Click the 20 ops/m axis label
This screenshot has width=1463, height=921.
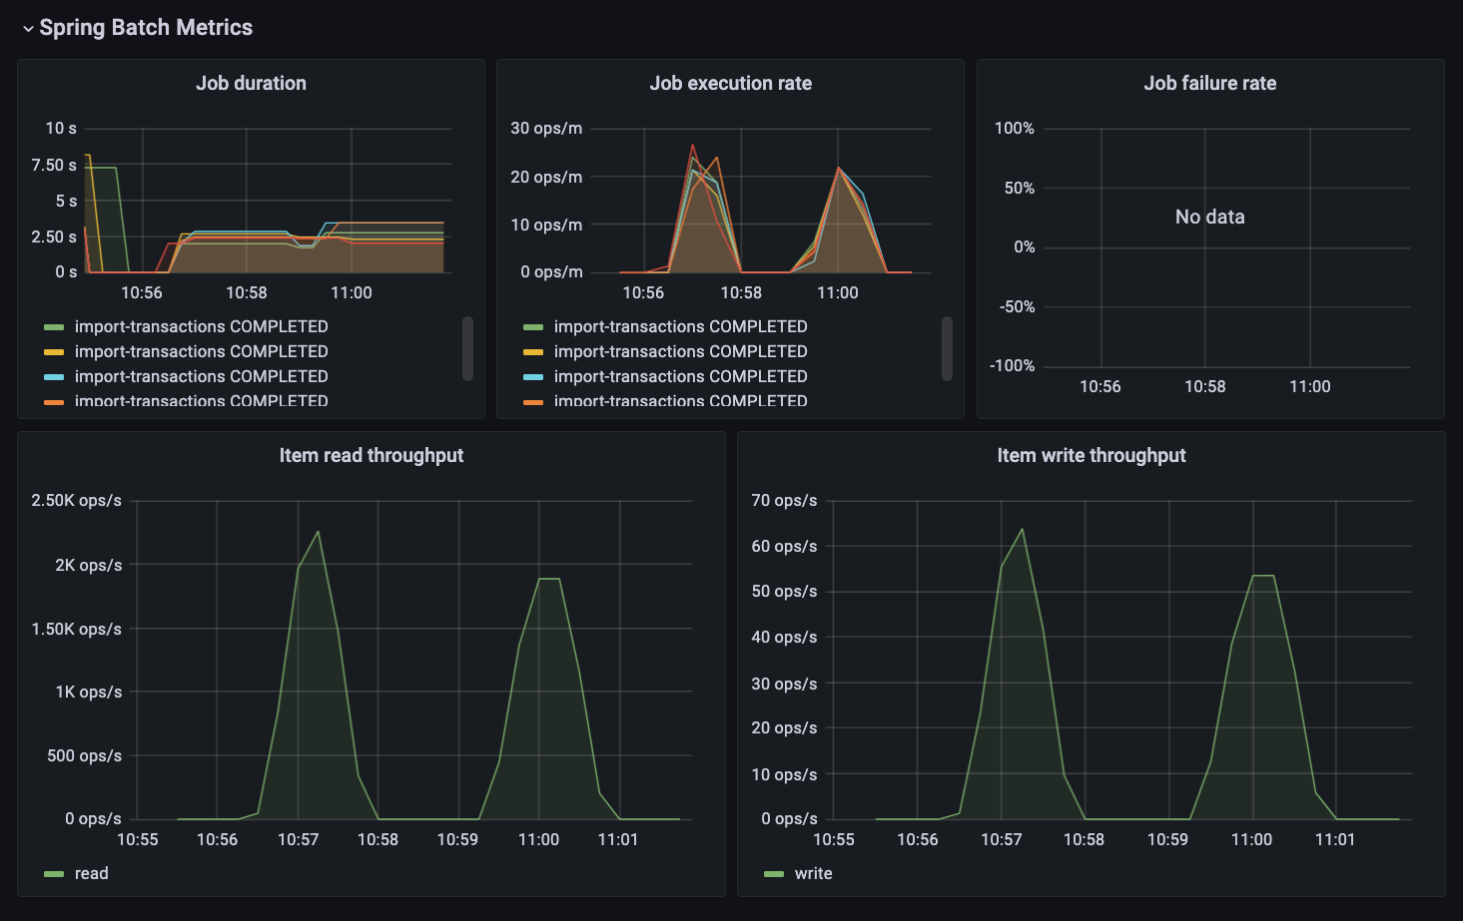click(546, 177)
